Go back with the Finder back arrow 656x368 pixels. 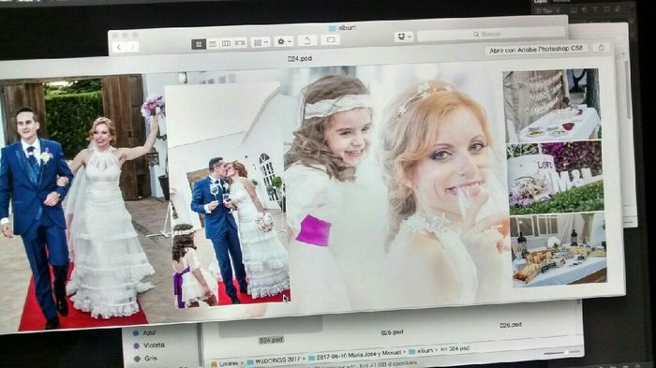pos(119,47)
